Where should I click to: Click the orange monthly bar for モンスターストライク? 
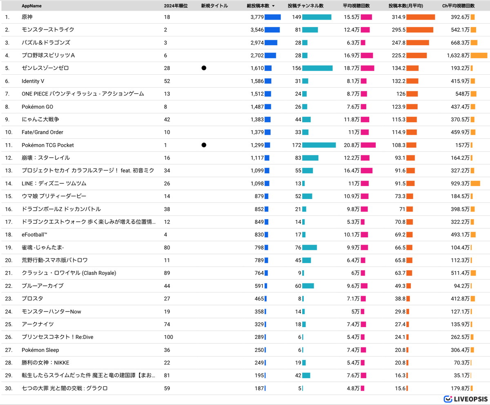click(419, 30)
